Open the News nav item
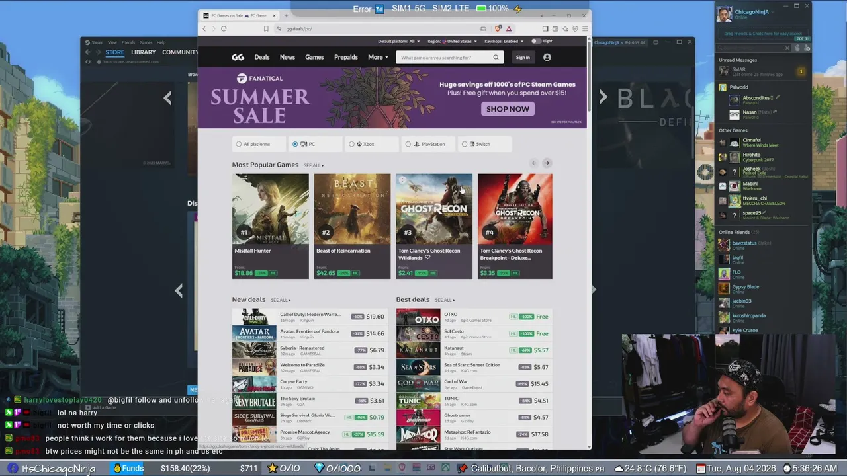 click(x=287, y=58)
